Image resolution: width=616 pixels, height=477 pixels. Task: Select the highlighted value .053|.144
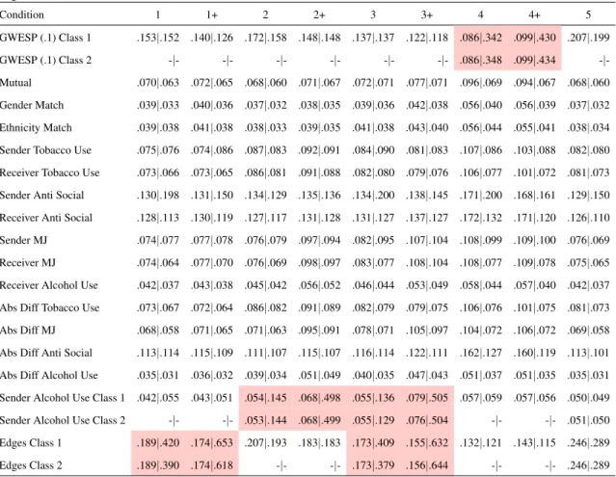pyautogui.click(x=265, y=420)
